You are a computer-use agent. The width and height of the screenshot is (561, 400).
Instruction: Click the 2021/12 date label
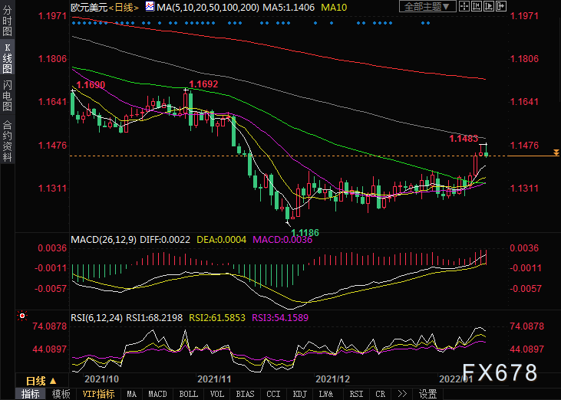(x=333, y=379)
